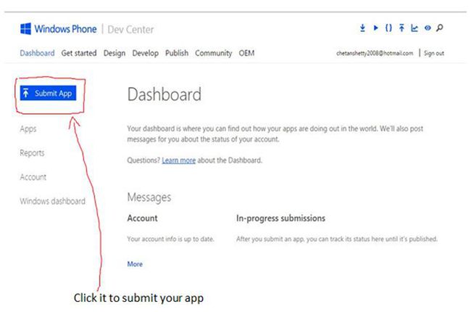Open Windows dashboard sidebar link

(53, 201)
